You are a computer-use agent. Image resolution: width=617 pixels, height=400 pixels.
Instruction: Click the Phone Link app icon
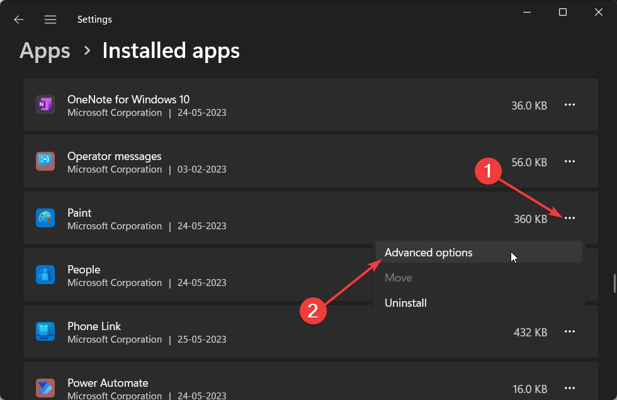point(45,331)
